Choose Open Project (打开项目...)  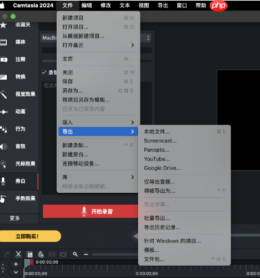[98, 27]
